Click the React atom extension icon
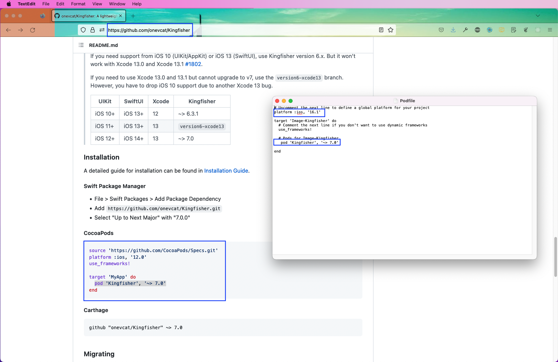 [538, 30]
